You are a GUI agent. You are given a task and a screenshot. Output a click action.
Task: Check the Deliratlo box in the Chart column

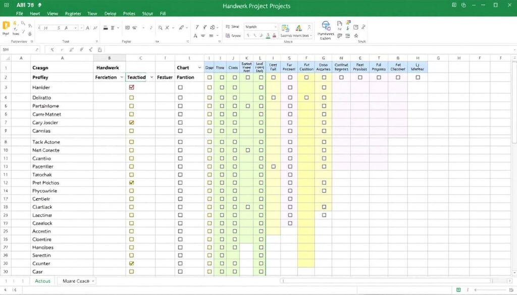[180, 98]
